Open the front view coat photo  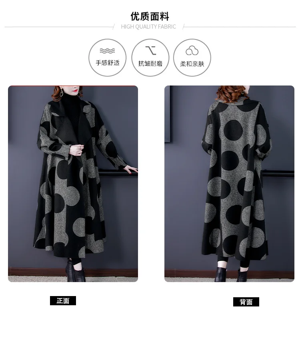73,184
